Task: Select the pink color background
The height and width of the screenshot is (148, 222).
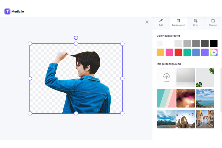Action: point(169,52)
